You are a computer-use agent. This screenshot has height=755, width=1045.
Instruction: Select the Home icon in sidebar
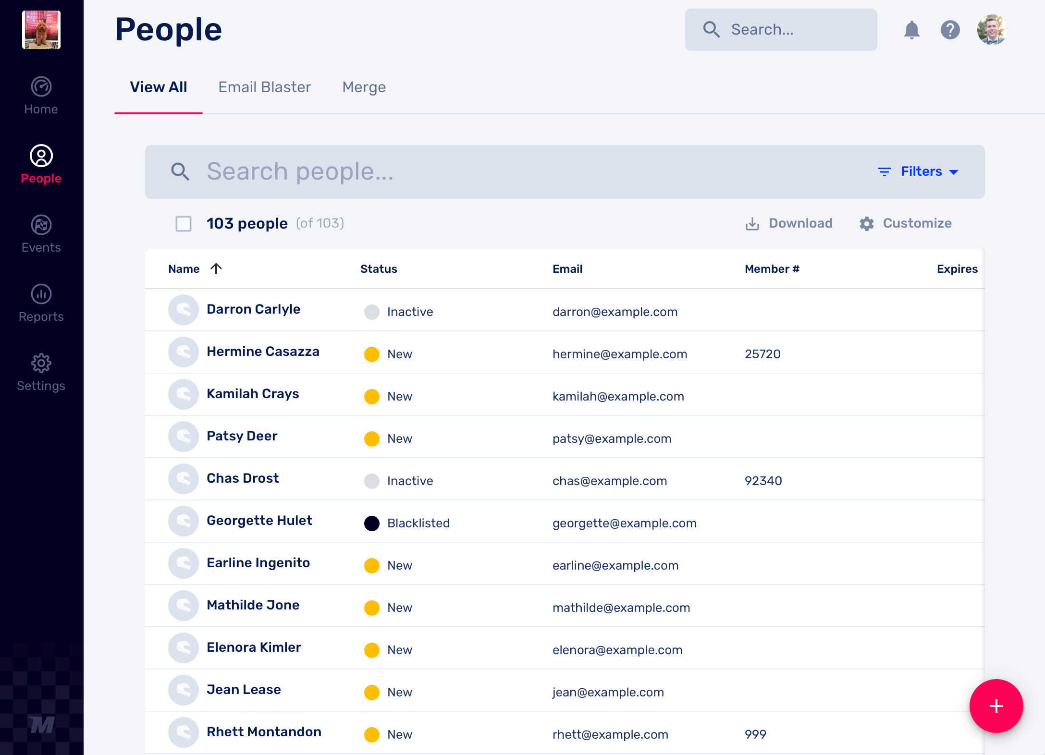pos(41,87)
